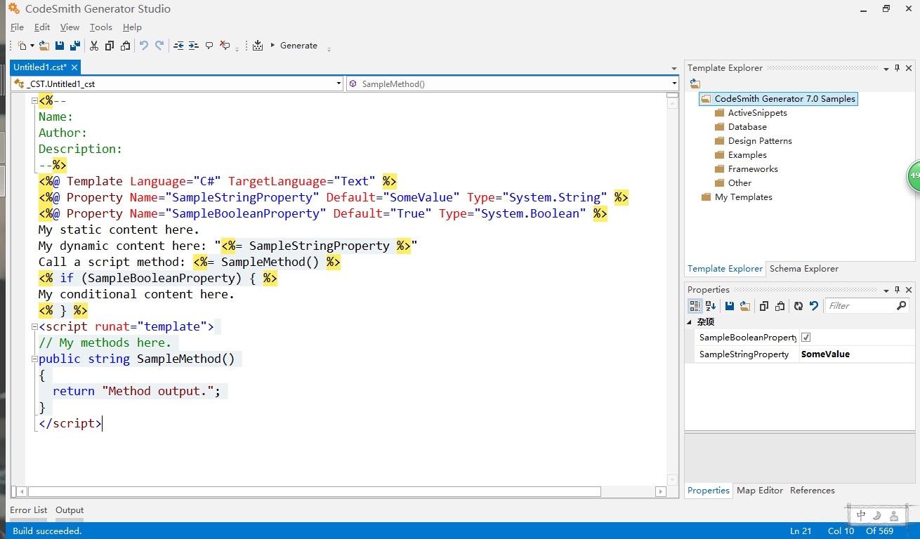Image resolution: width=920 pixels, height=539 pixels.
Task: Open the SampleMethod() member dropdown
Action: (674, 84)
